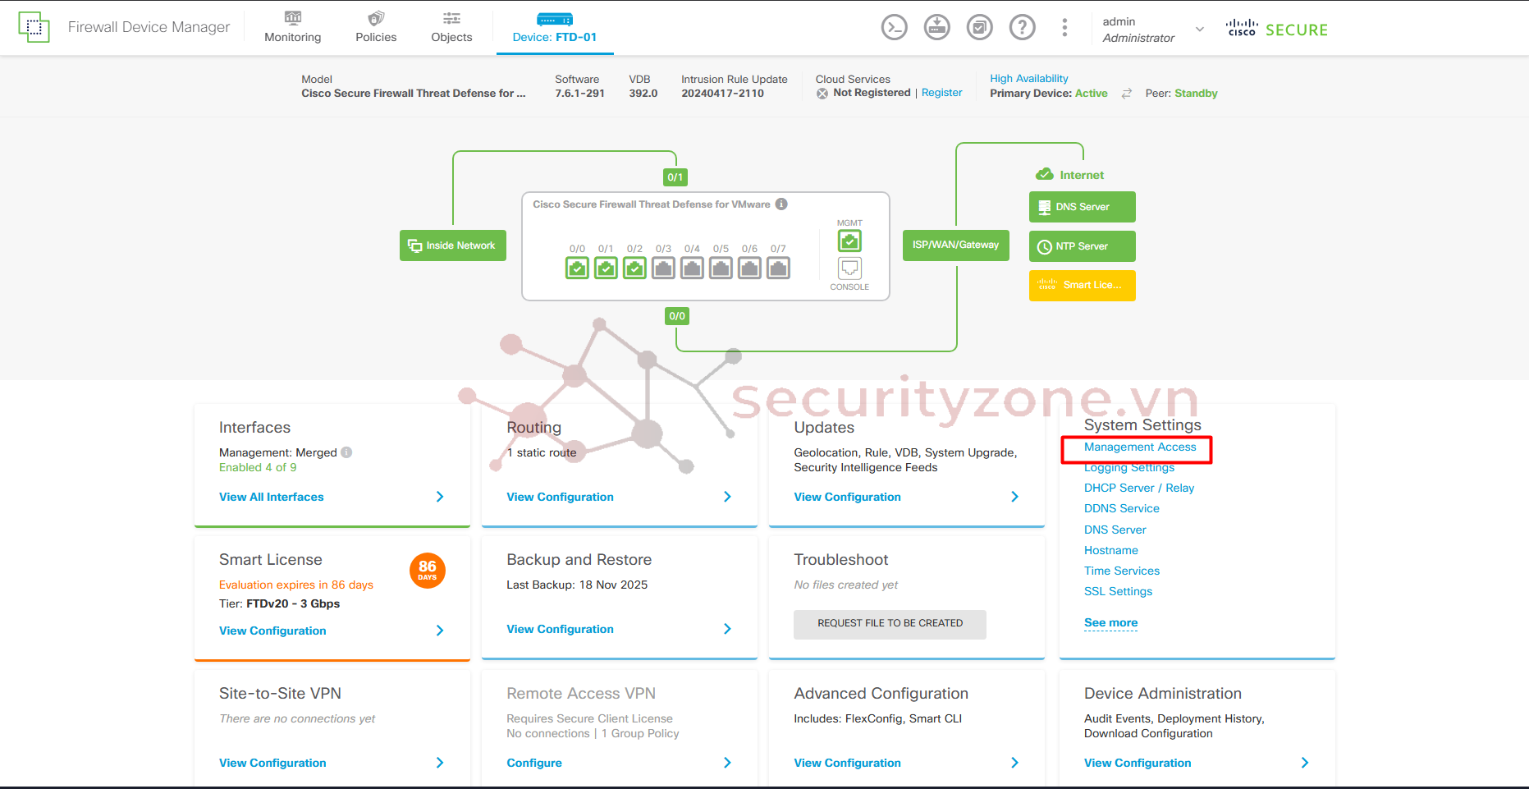Viewport: 1529px width, 789px height.
Task: Expand the admin user dropdown
Action: pyautogui.click(x=1199, y=30)
